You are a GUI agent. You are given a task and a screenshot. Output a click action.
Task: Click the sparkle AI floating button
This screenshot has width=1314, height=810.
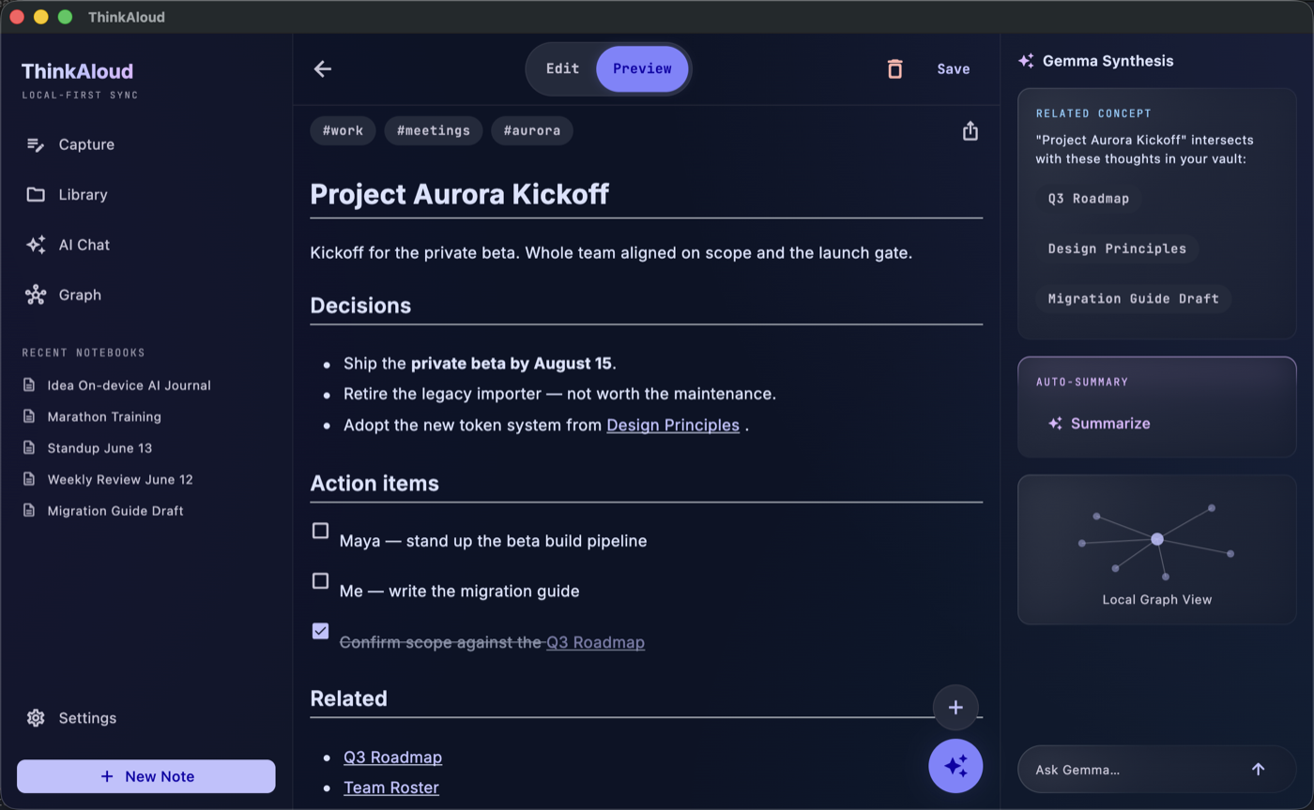coord(955,766)
